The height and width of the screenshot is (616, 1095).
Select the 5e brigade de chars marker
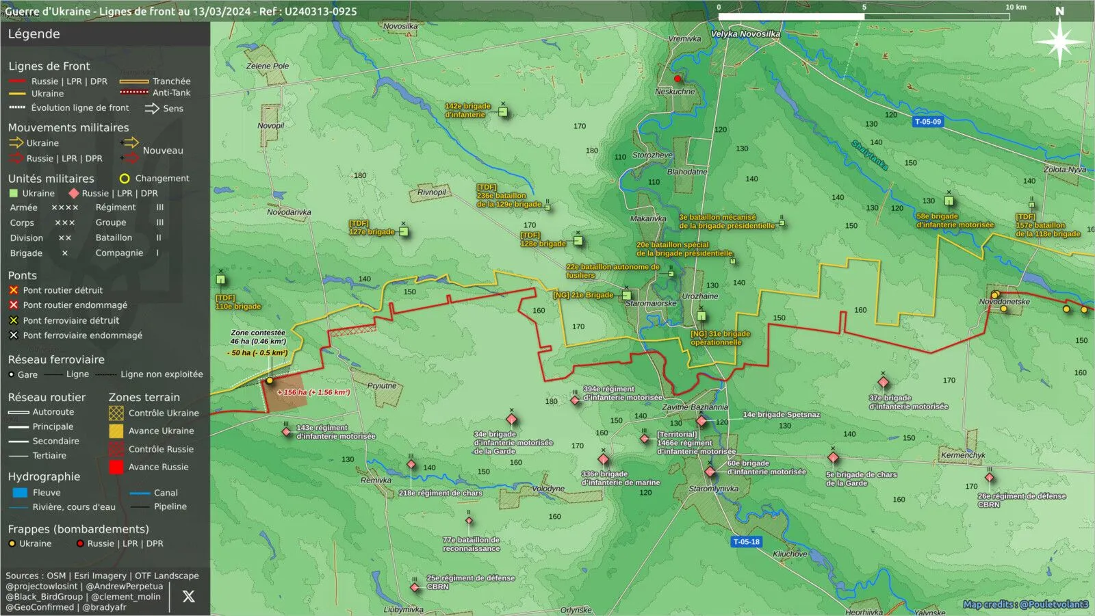tap(833, 458)
